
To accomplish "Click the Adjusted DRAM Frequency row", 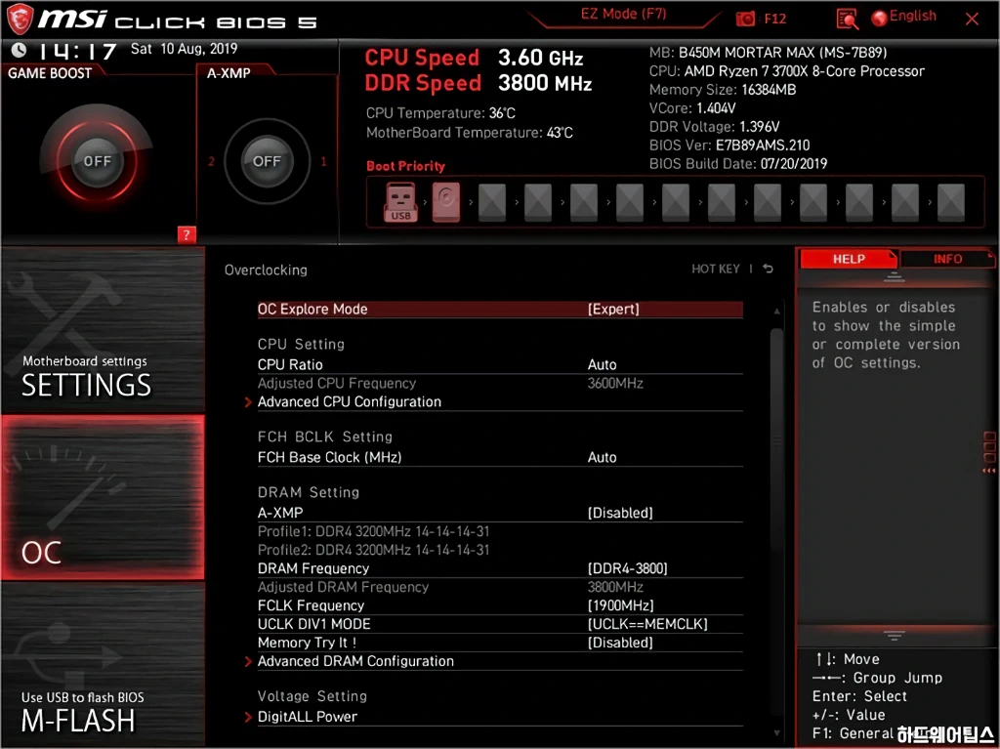I will [500, 587].
